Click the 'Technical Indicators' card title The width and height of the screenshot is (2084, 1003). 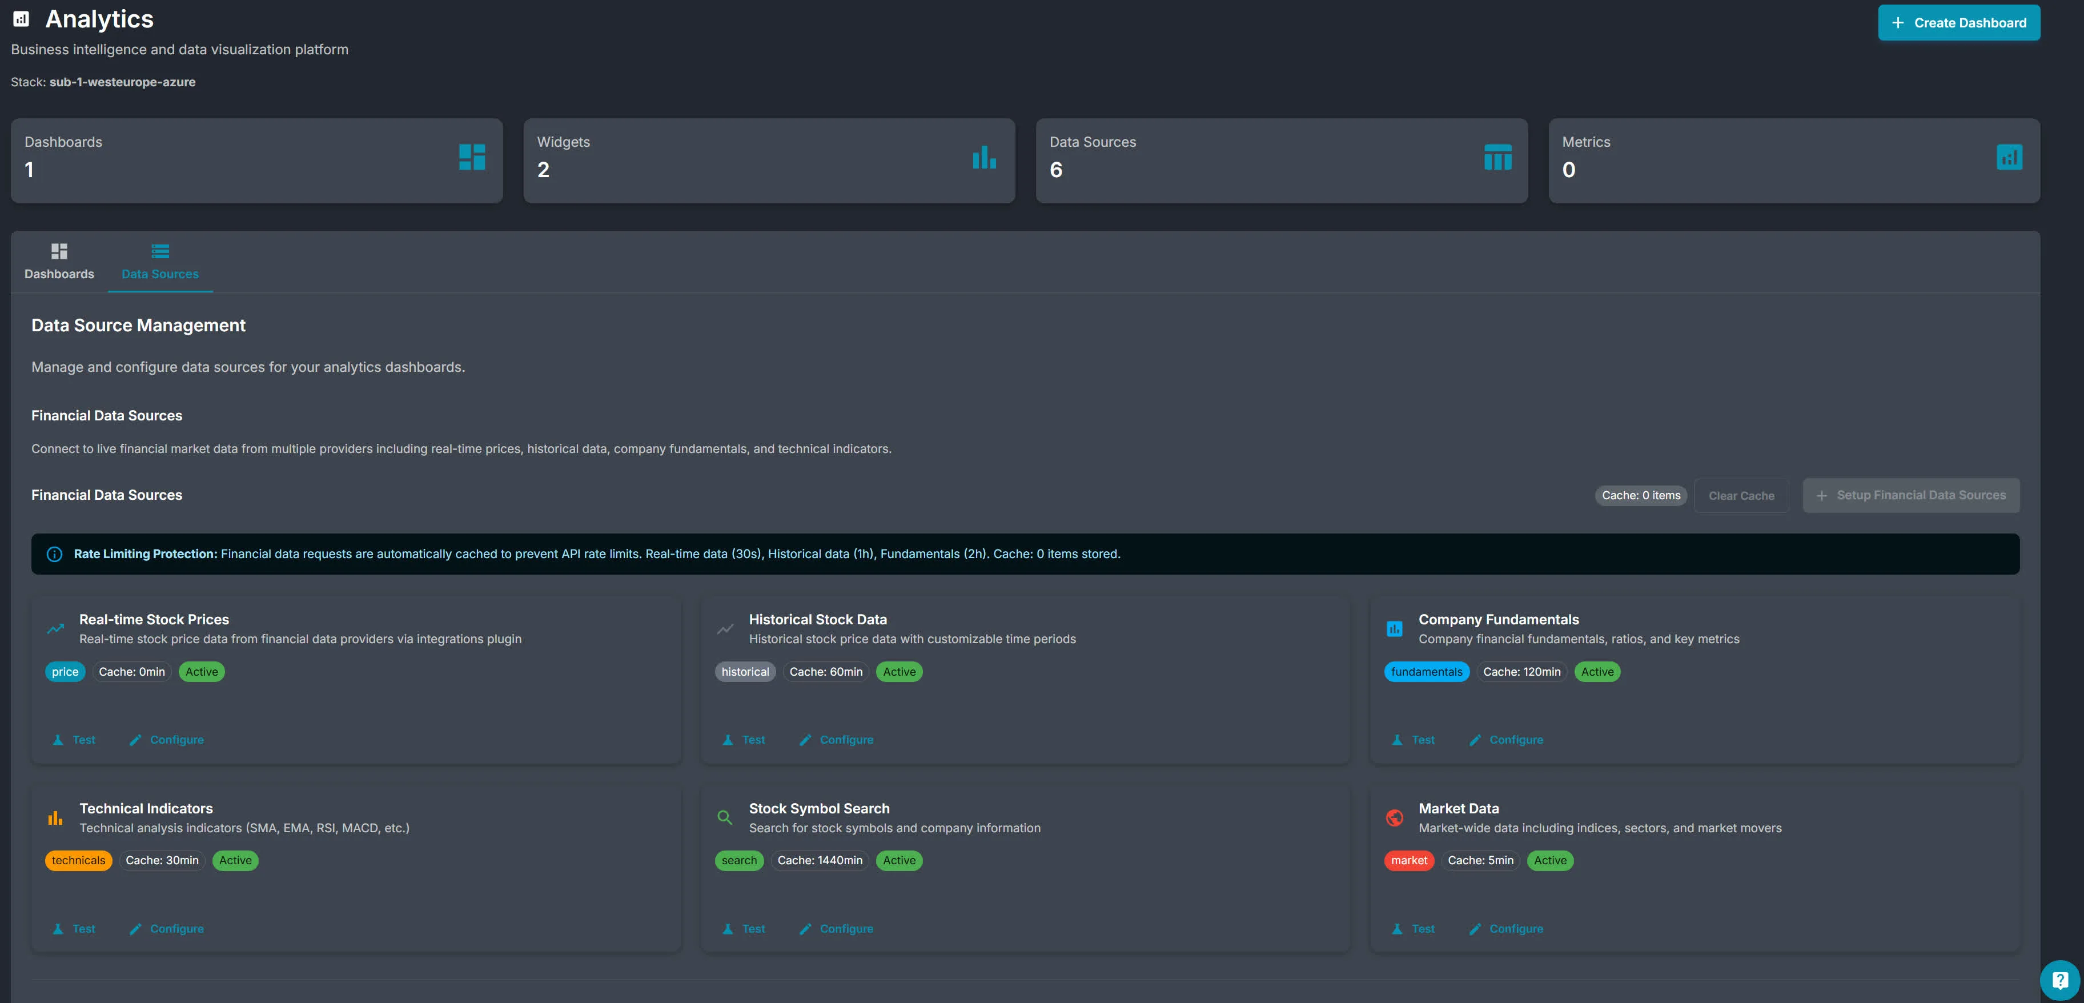click(x=146, y=809)
